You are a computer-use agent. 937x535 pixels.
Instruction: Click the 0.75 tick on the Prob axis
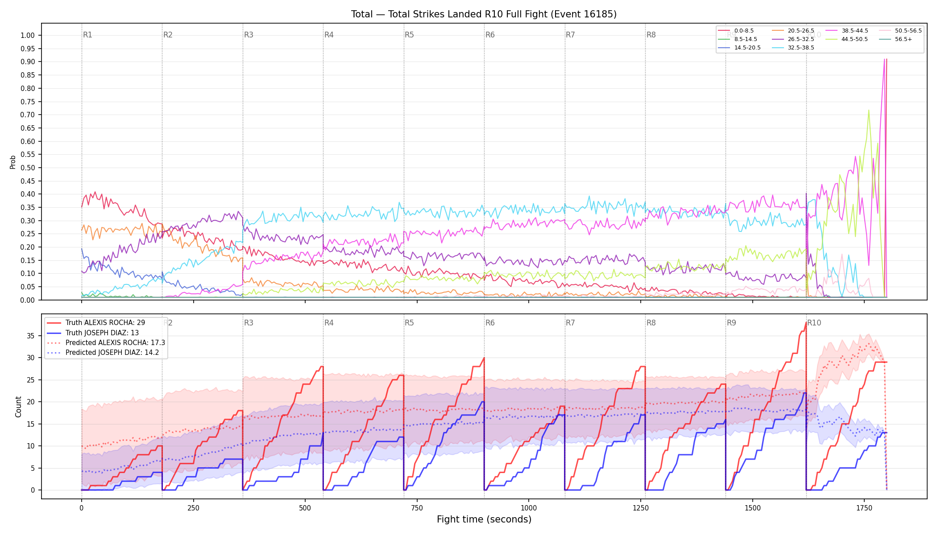(28, 102)
